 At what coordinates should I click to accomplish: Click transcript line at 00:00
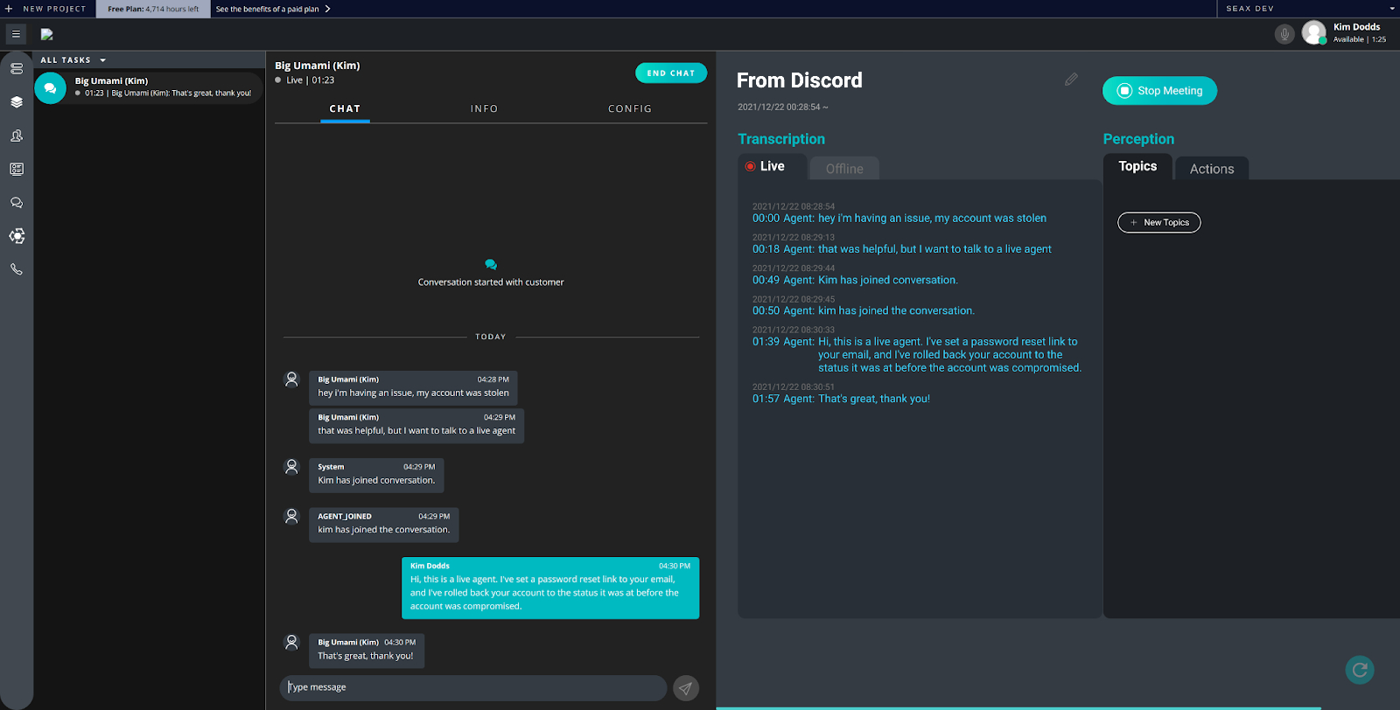click(899, 219)
